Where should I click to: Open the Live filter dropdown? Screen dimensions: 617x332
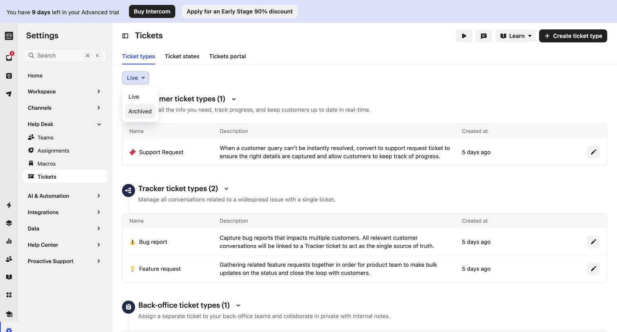click(x=135, y=78)
